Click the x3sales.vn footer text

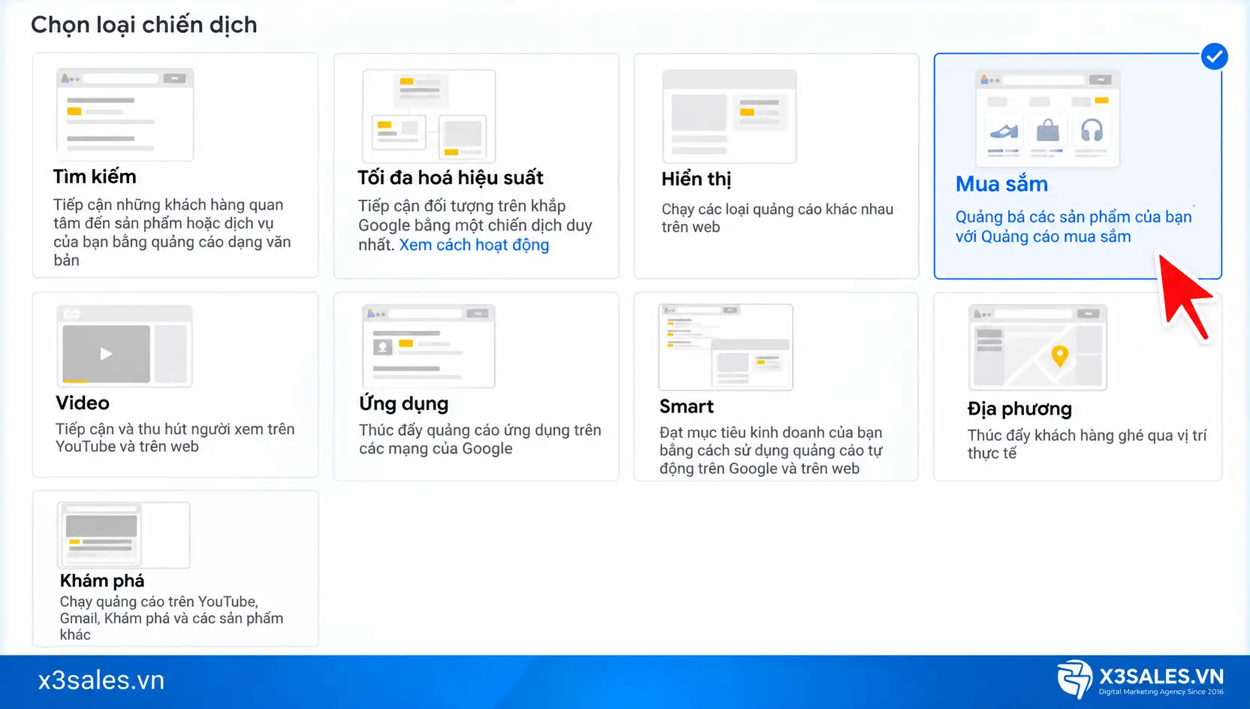click(x=101, y=680)
